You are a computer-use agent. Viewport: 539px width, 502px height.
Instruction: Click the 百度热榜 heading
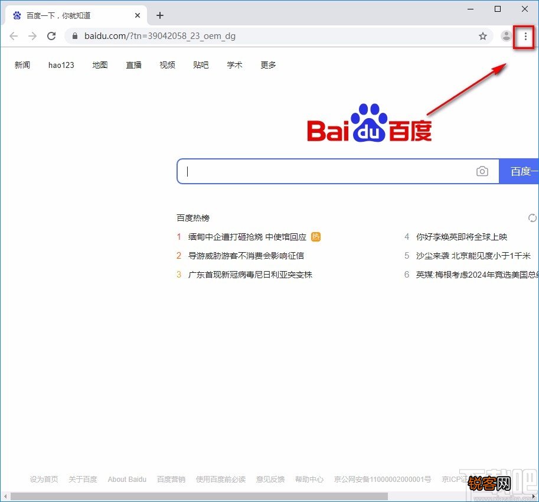point(193,218)
